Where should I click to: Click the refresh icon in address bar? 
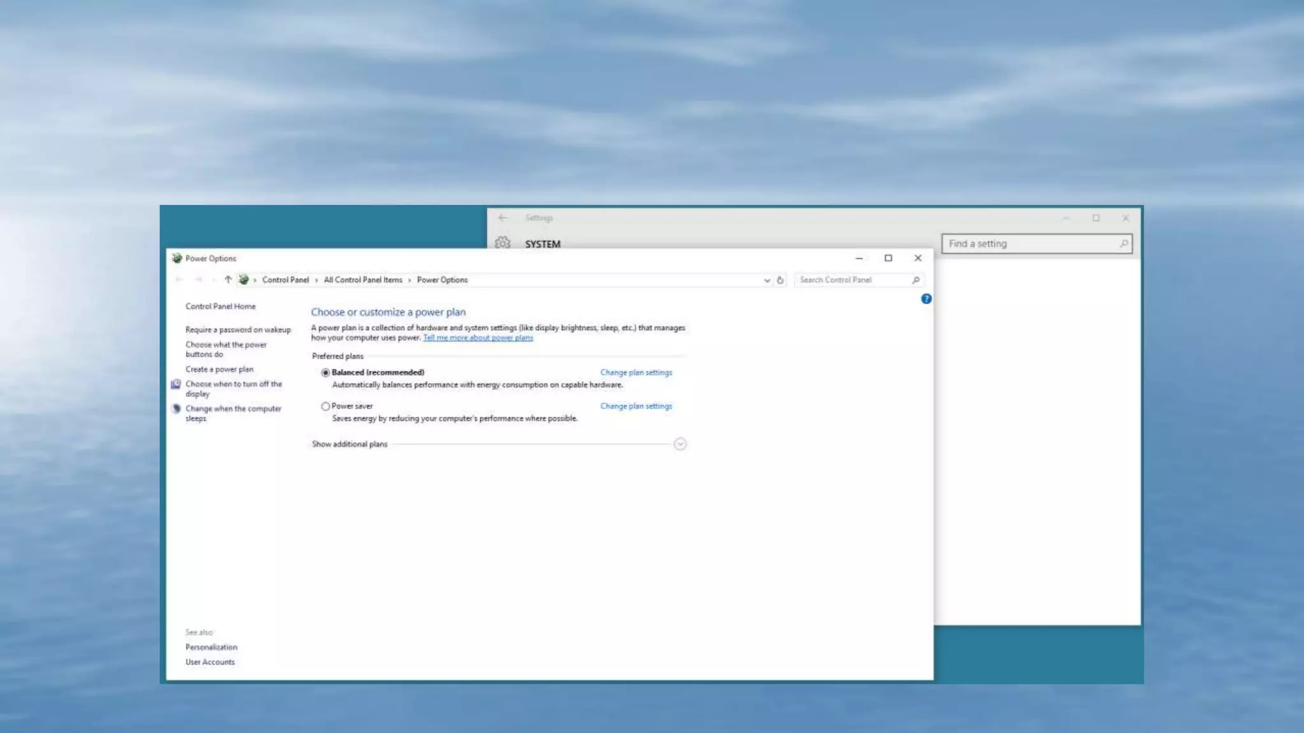coord(780,280)
